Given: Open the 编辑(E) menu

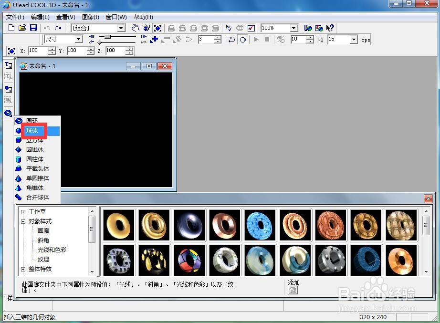Looking at the screenshot, I should click(40, 17).
